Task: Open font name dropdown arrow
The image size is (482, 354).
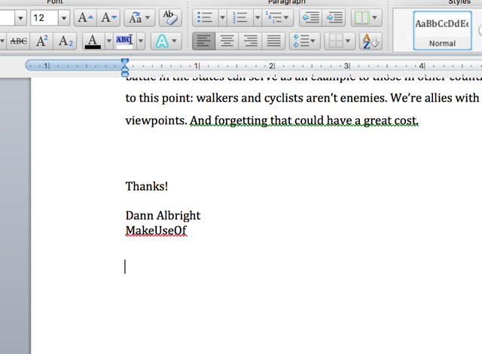Action: (20, 18)
